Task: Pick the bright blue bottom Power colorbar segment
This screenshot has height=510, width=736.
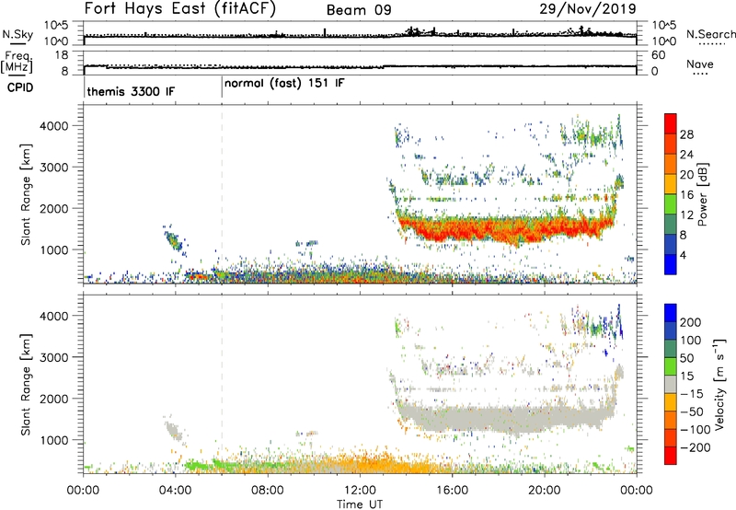Action: (671, 264)
